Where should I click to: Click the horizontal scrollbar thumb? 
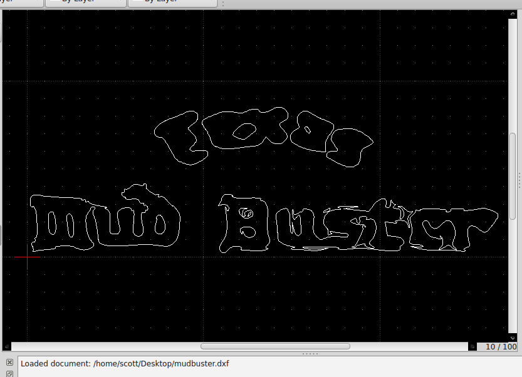275,346
